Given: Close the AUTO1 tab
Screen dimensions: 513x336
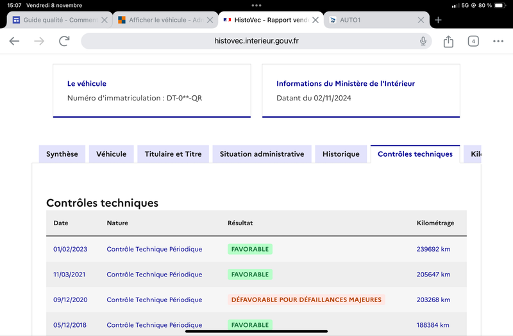Looking at the screenshot, I should pyautogui.click(x=421, y=20).
